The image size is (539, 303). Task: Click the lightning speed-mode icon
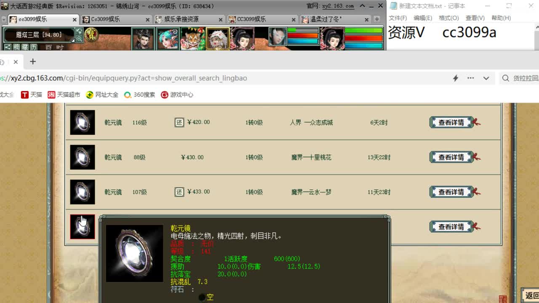(455, 78)
